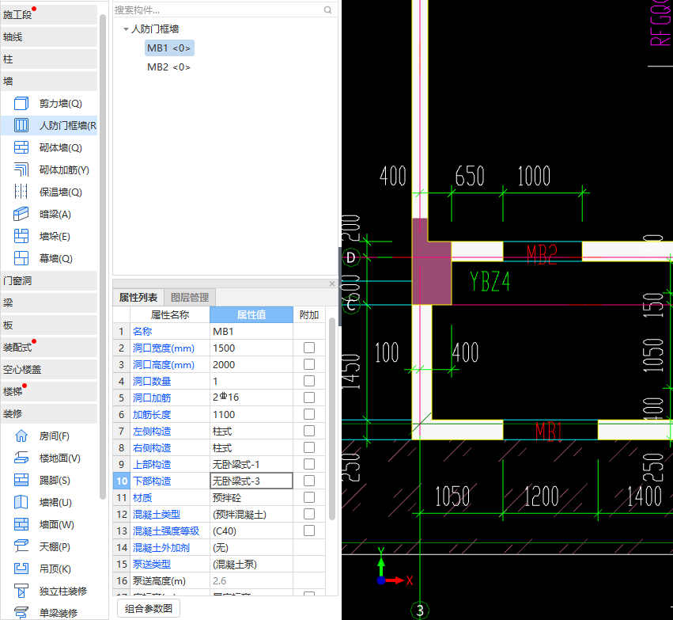Select the 房间(F) room icon
The image size is (673, 620).
click(21, 436)
